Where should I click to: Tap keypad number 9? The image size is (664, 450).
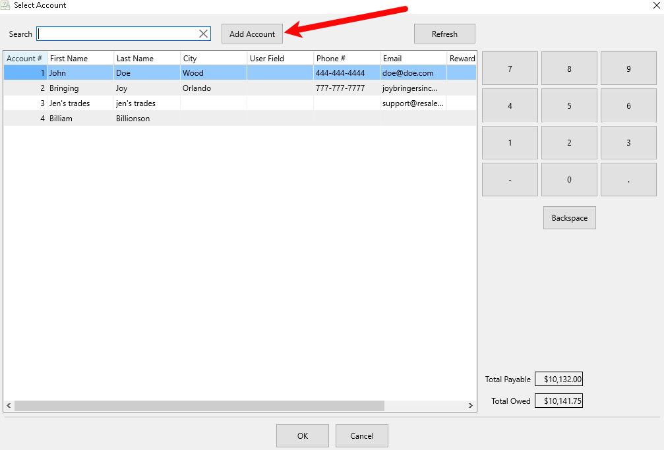[x=628, y=69]
